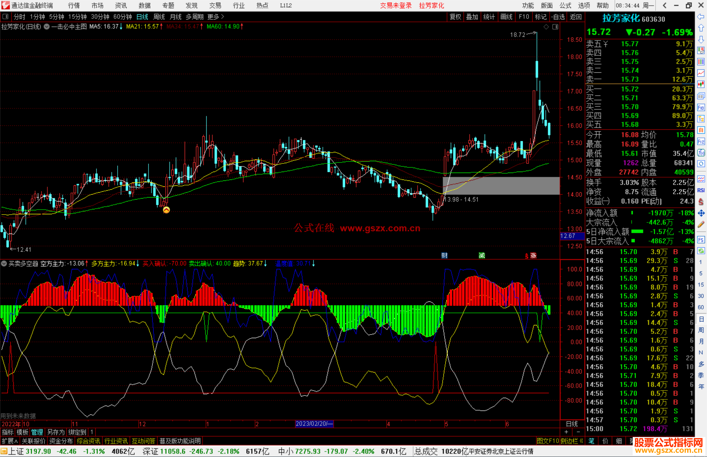The image size is (707, 457).
Task: Open main chart indicator dropdown circle
Action: point(46,27)
